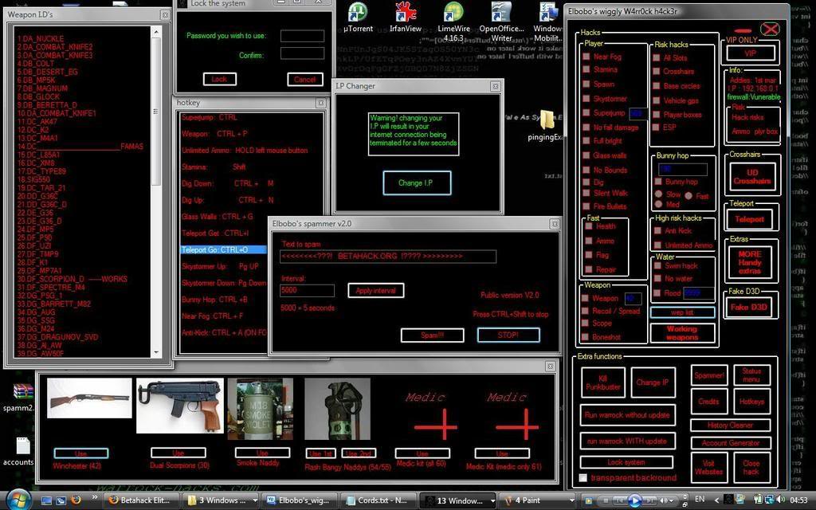Show hidden system tray icons arrow
This screenshot has height=510, width=816.
pos(716,500)
